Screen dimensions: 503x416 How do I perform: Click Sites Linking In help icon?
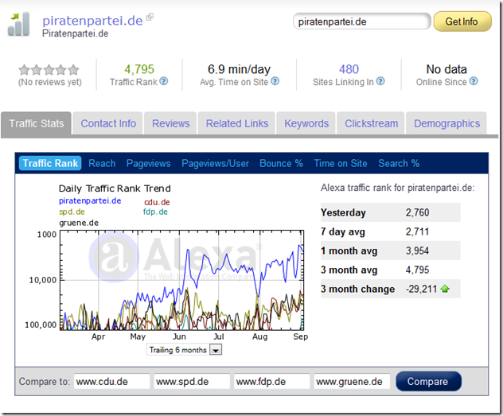point(380,81)
